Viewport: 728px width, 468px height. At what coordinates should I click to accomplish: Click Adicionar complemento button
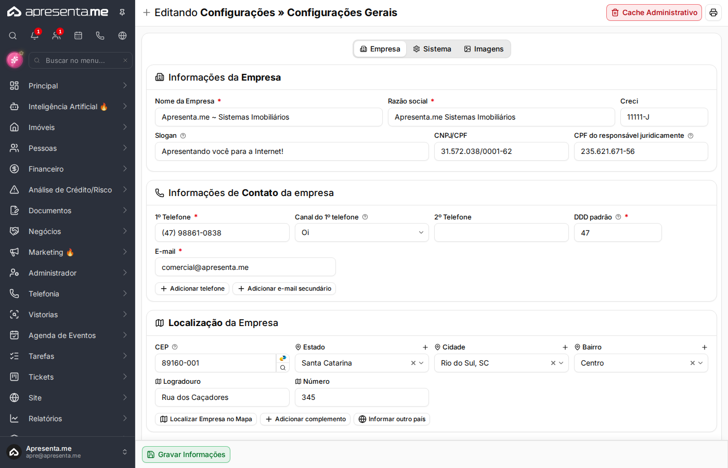[x=305, y=419]
